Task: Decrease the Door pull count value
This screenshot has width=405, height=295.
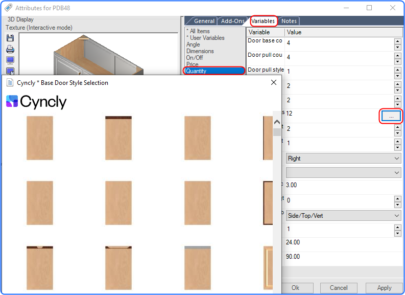Action: [x=397, y=61]
